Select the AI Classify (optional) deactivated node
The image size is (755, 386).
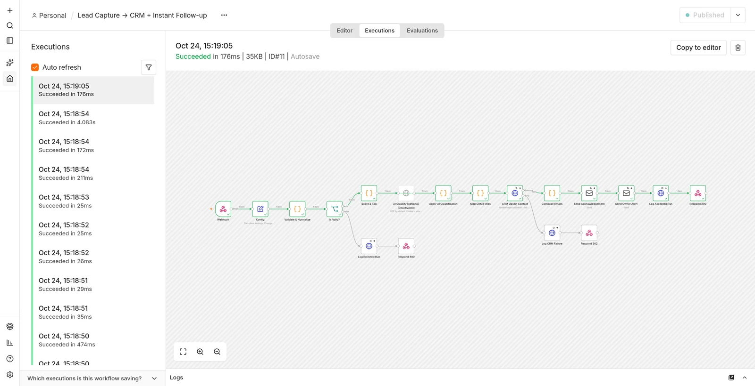pos(406,193)
